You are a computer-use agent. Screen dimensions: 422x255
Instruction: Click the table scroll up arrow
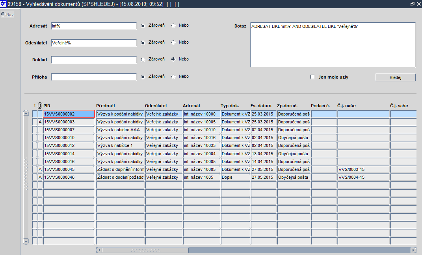(26, 113)
